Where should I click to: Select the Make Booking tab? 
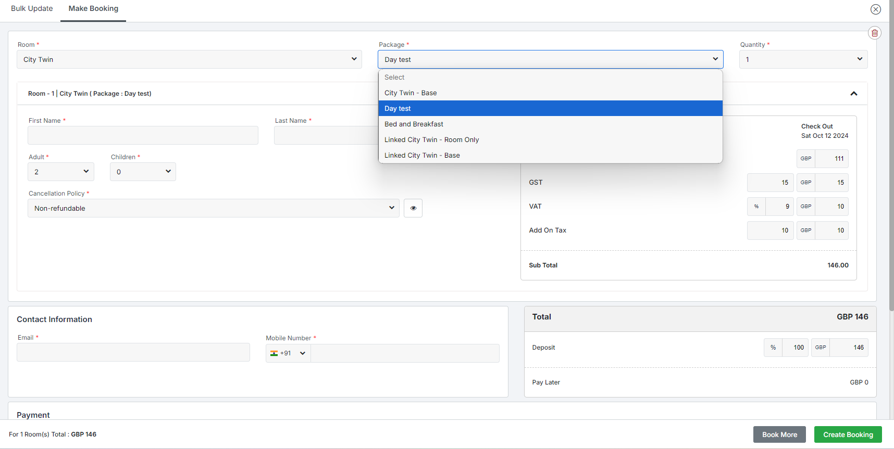(x=93, y=9)
